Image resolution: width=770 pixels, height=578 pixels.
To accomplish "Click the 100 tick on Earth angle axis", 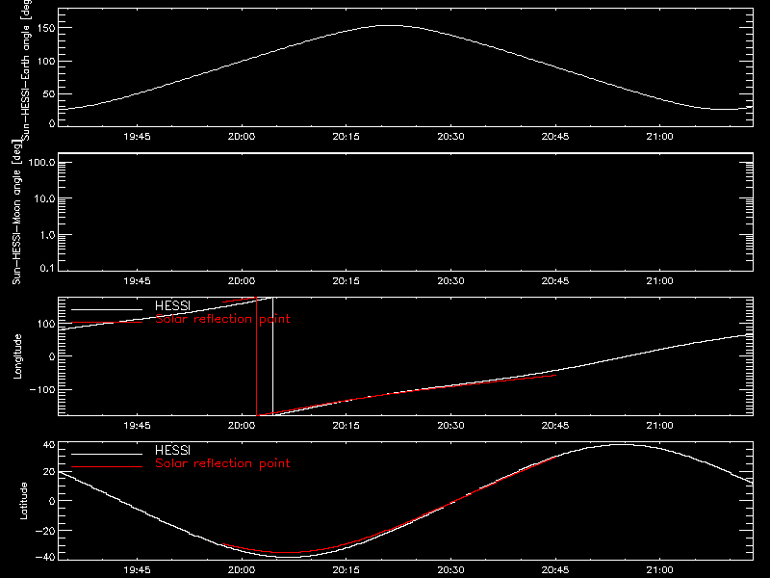I will pos(48,62).
